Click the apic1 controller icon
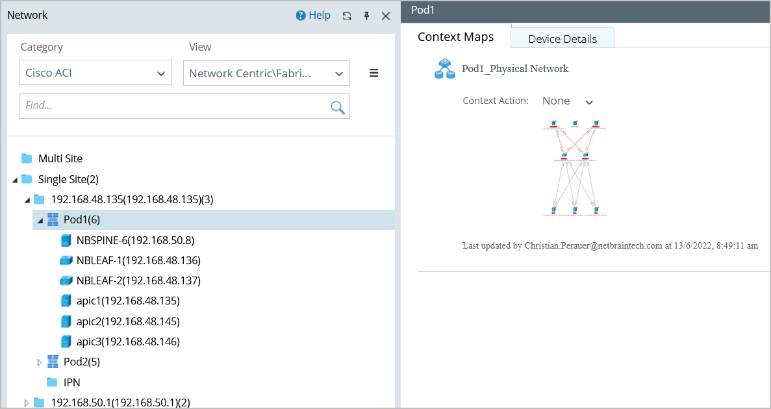771x409 pixels. click(x=65, y=301)
